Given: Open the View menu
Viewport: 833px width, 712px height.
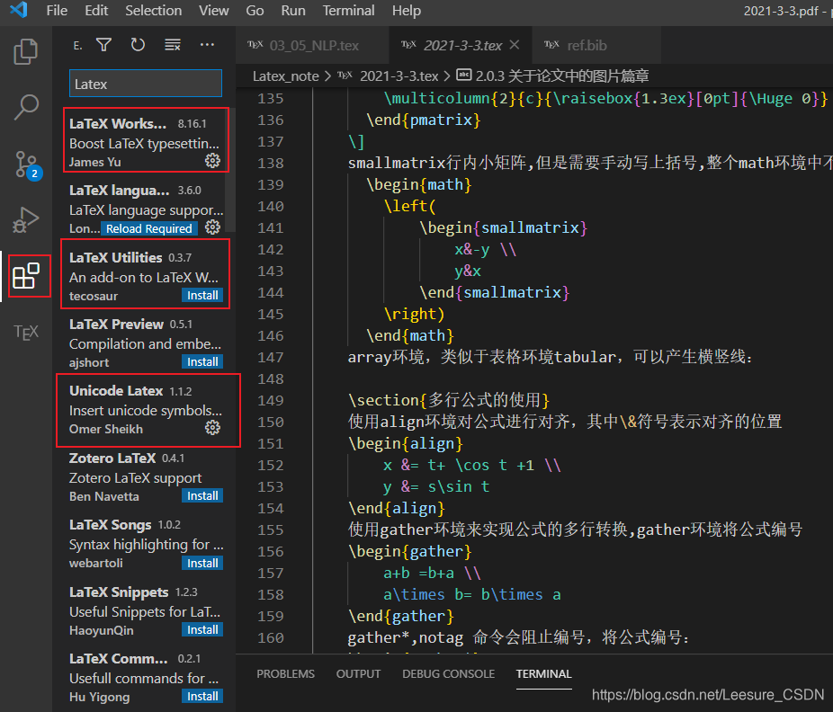Looking at the screenshot, I should tap(213, 11).
